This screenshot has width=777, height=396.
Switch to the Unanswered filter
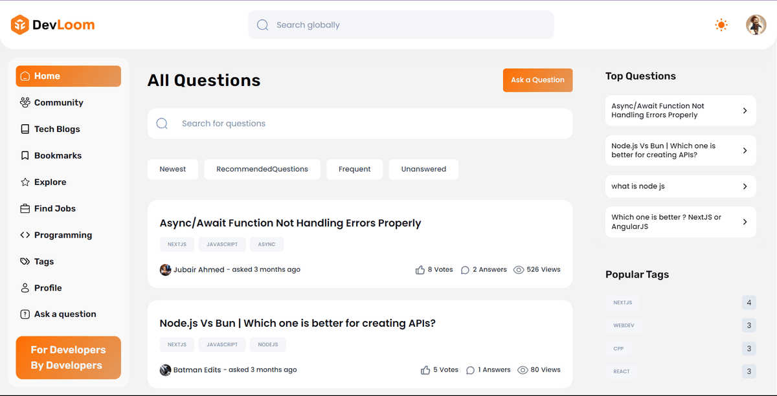click(423, 169)
